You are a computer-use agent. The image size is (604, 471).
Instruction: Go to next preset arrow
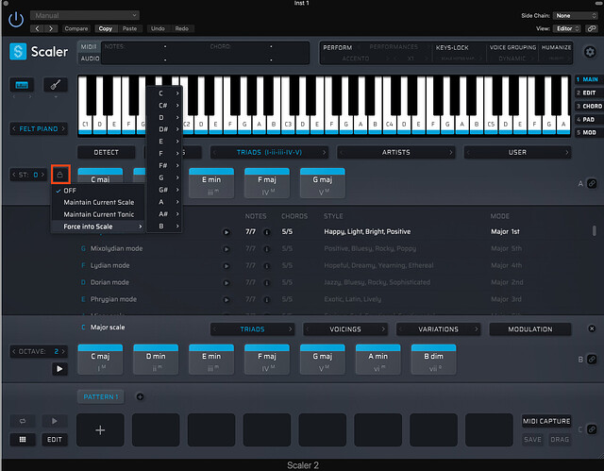(51, 28)
